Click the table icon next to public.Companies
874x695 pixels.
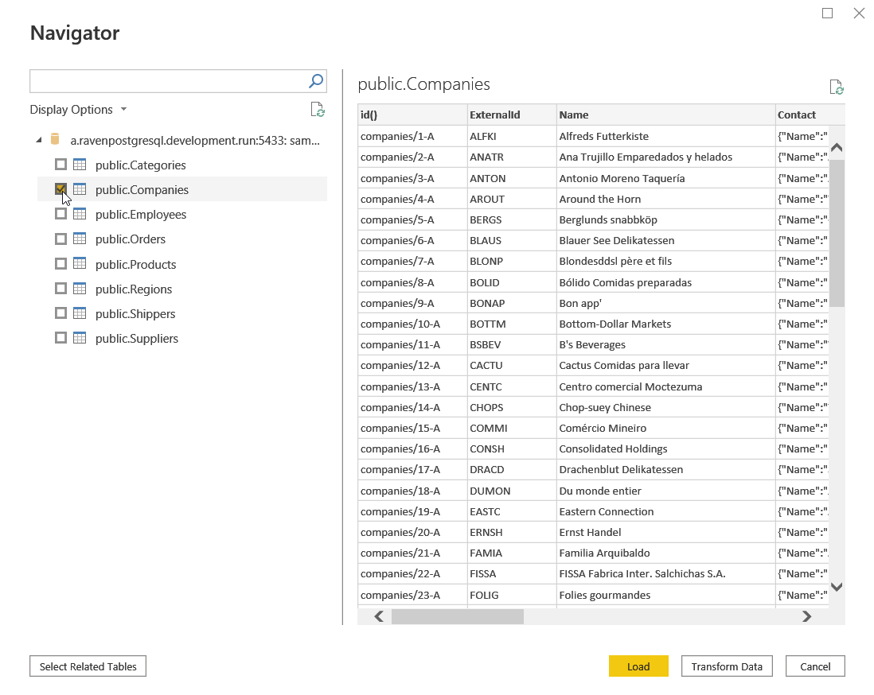click(80, 189)
